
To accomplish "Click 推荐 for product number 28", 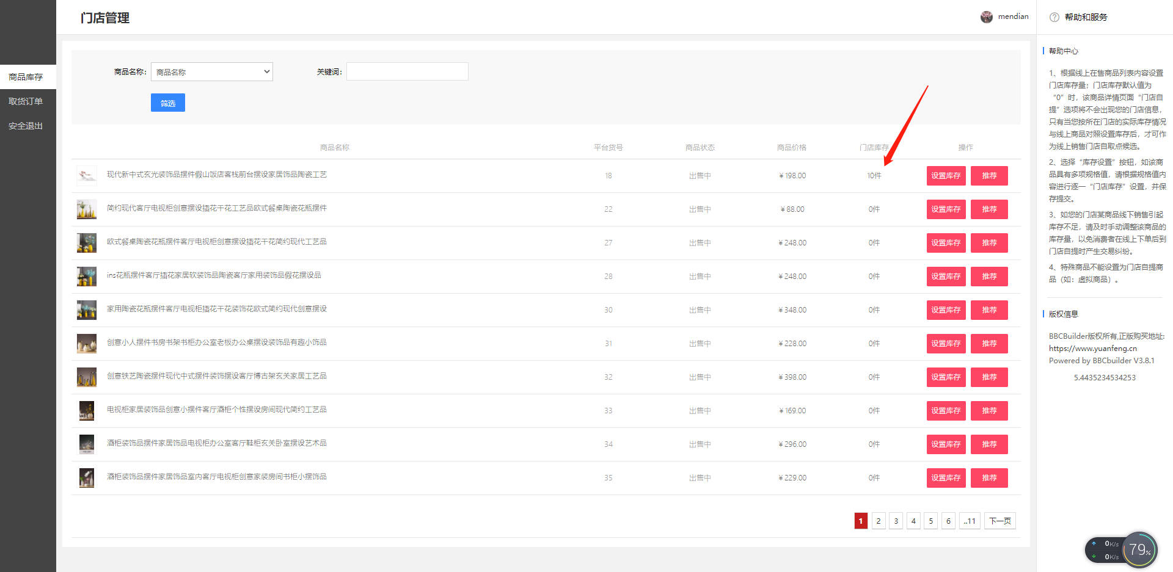I will point(989,277).
